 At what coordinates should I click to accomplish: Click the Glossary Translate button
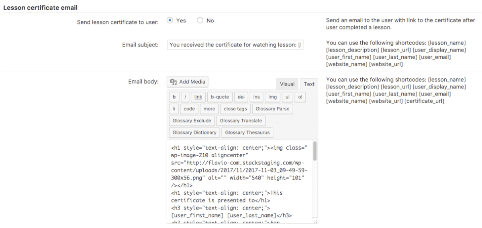[241, 121]
